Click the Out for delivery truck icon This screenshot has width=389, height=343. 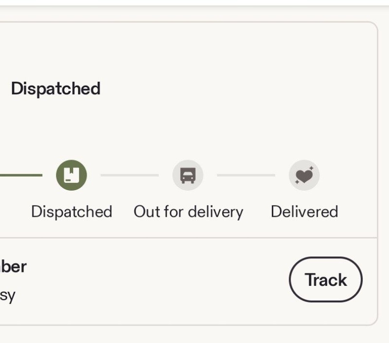coord(187,175)
